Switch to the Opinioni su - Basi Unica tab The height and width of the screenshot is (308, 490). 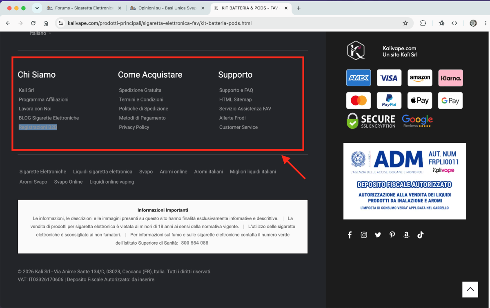point(167,8)
